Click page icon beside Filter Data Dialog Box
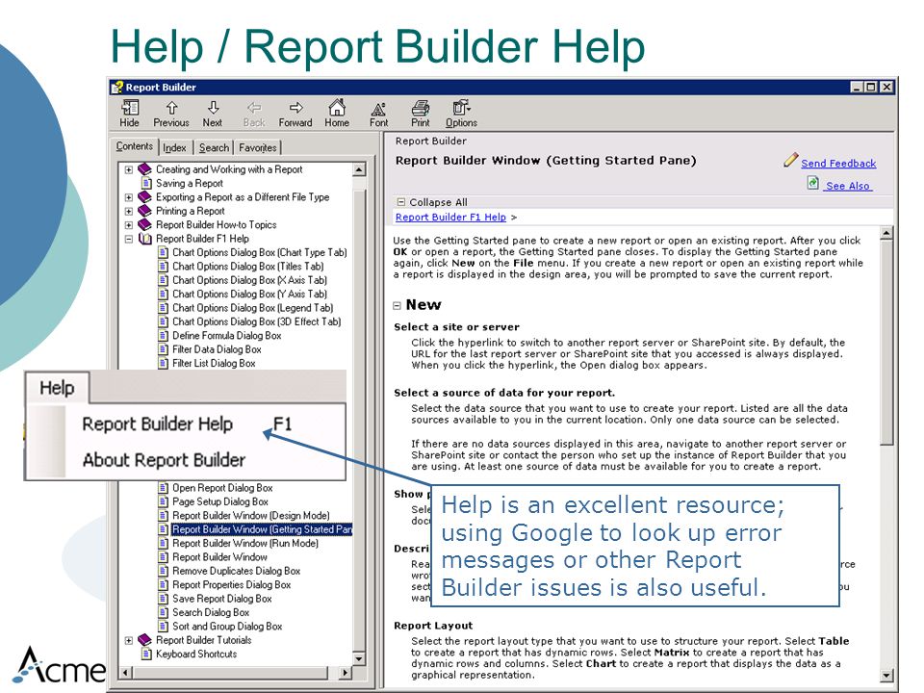Screen dimensions: 924x693 (164, 348)
